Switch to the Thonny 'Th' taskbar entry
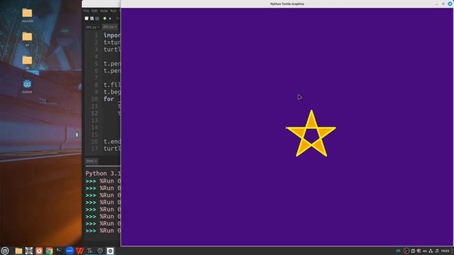This screenshot has height=255, width=454. (90, 251)
